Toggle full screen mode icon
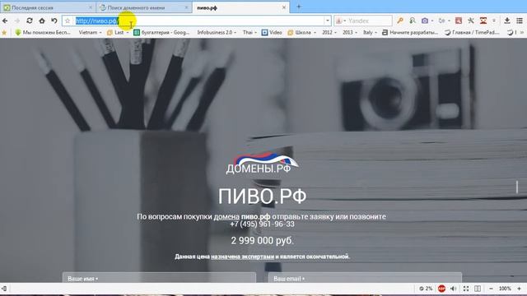 (x=466, y=289)
